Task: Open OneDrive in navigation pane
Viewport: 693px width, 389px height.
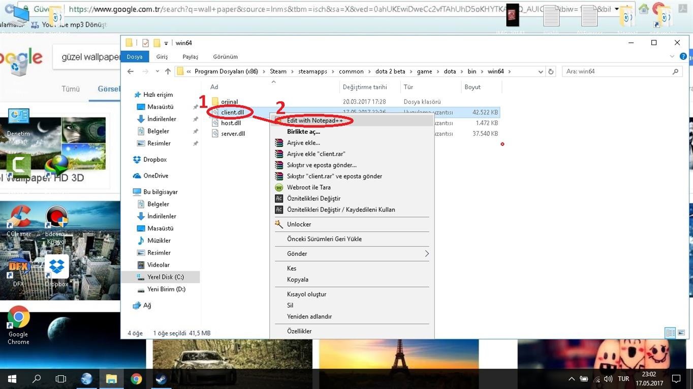Action: coord(155,175)
